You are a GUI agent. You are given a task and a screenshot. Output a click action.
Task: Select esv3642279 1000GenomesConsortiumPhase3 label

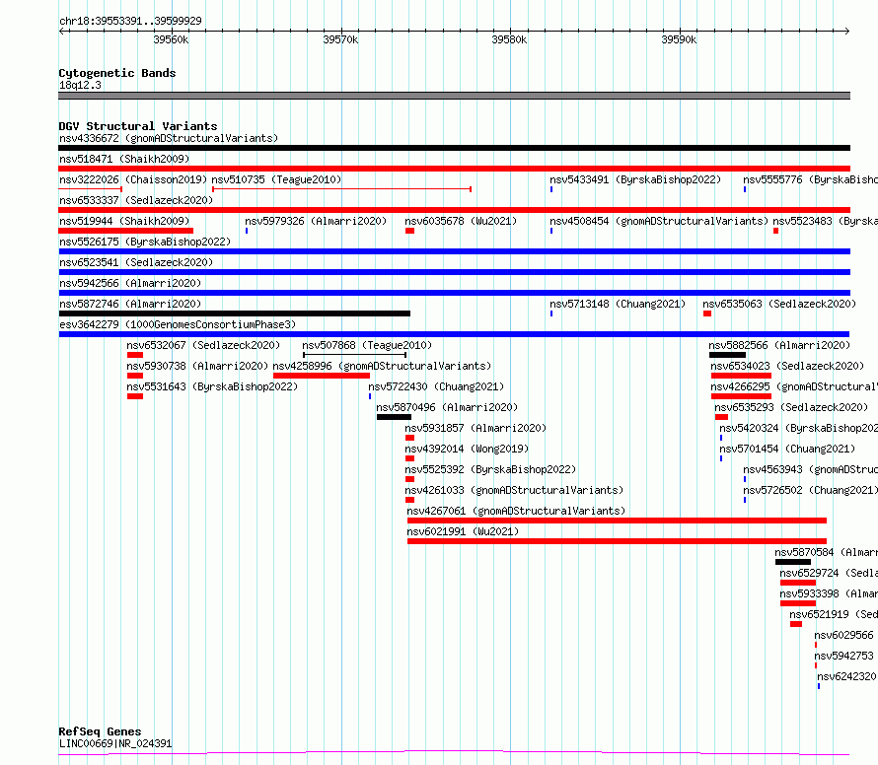pos(178,324)
